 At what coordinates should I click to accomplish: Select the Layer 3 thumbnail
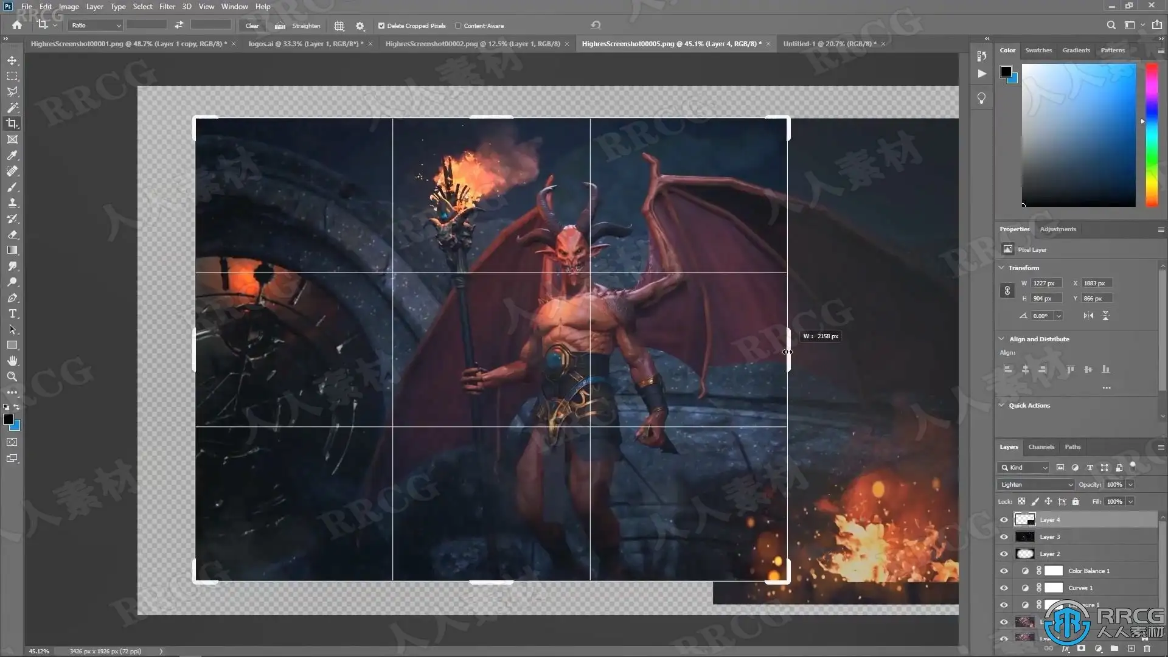click(1025, 537)
